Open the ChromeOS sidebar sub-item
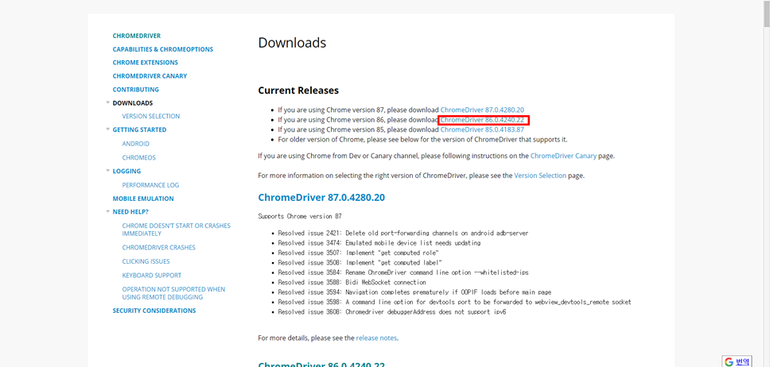This screenshot has width=770, height=367. click(x=138, y=157)
